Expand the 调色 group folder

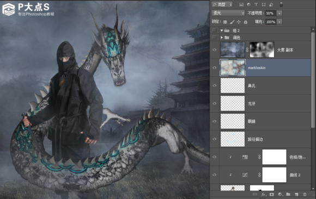tap(222, 38)
